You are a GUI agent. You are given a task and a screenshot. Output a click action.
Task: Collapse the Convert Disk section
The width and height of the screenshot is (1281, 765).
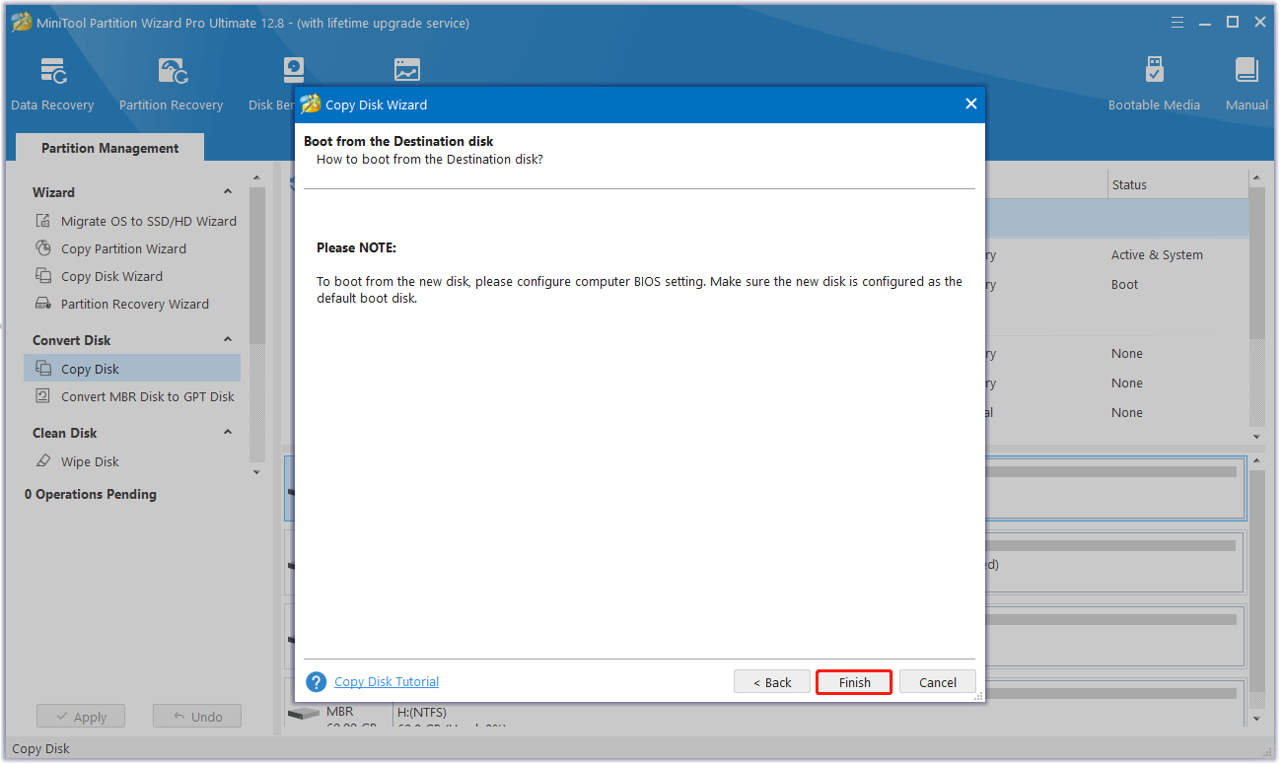coord(228,340)
